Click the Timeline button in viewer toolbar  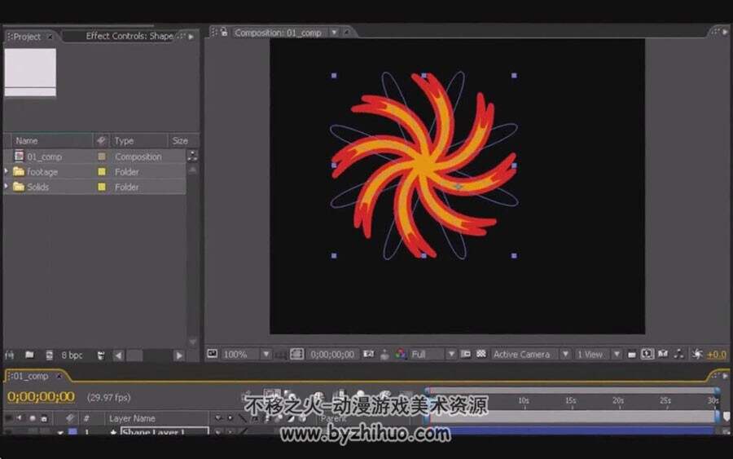point(663,354)
